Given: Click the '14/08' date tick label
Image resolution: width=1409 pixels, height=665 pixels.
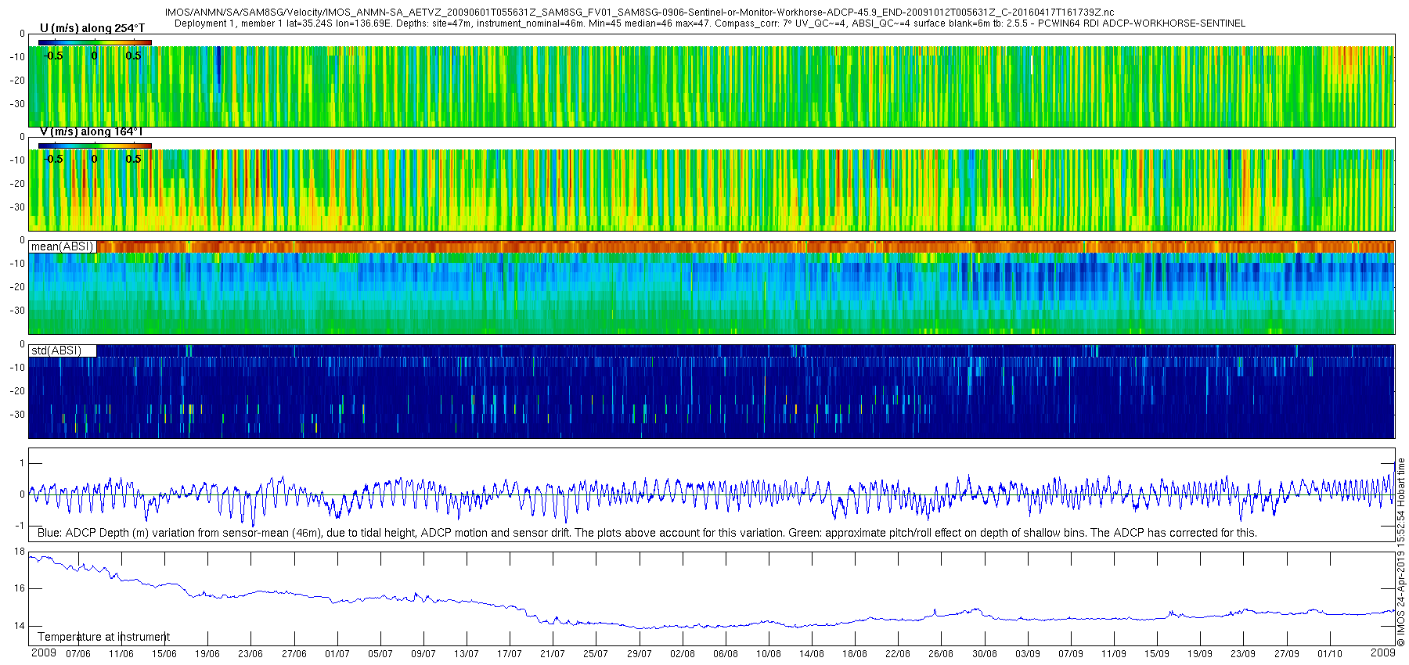Looking at the screenshot, I should click(x=812, y=654).
